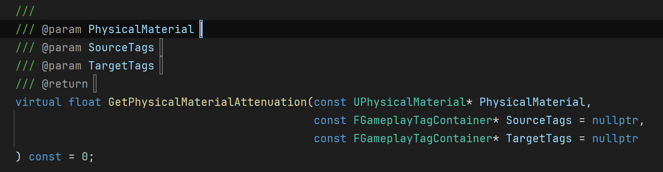Click the float return type
The image size is (663, 172).
tap(85, 102)
